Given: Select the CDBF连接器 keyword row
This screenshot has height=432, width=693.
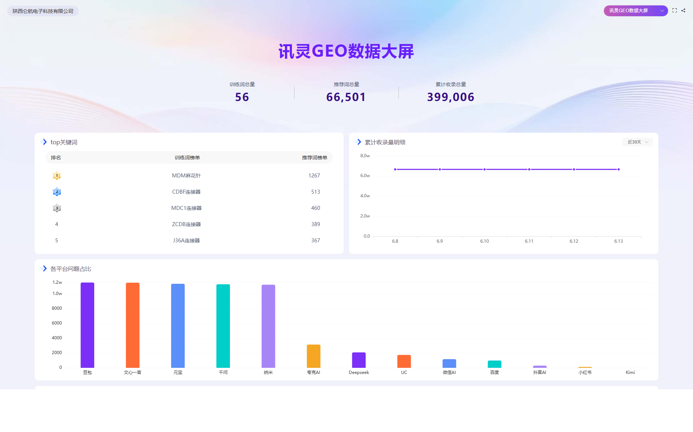Looking at the screenshot, I should tap(189, 192).
